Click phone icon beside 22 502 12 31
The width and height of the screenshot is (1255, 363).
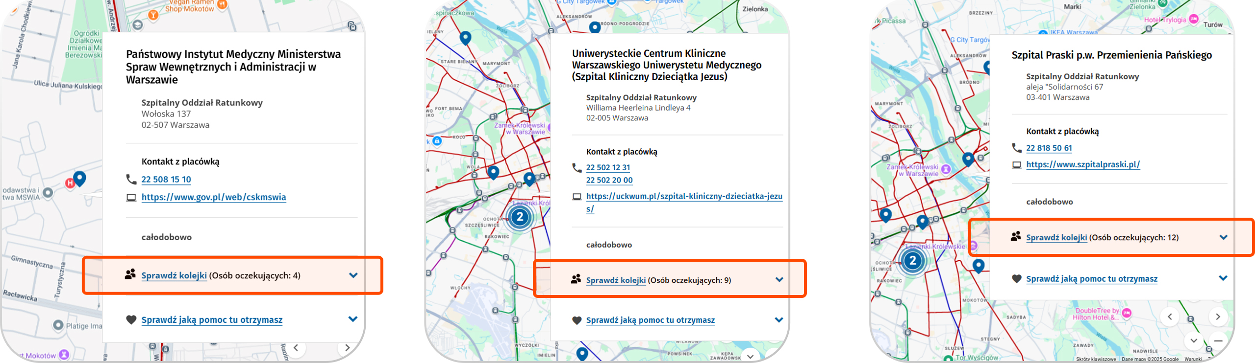[x=577, y=168]
